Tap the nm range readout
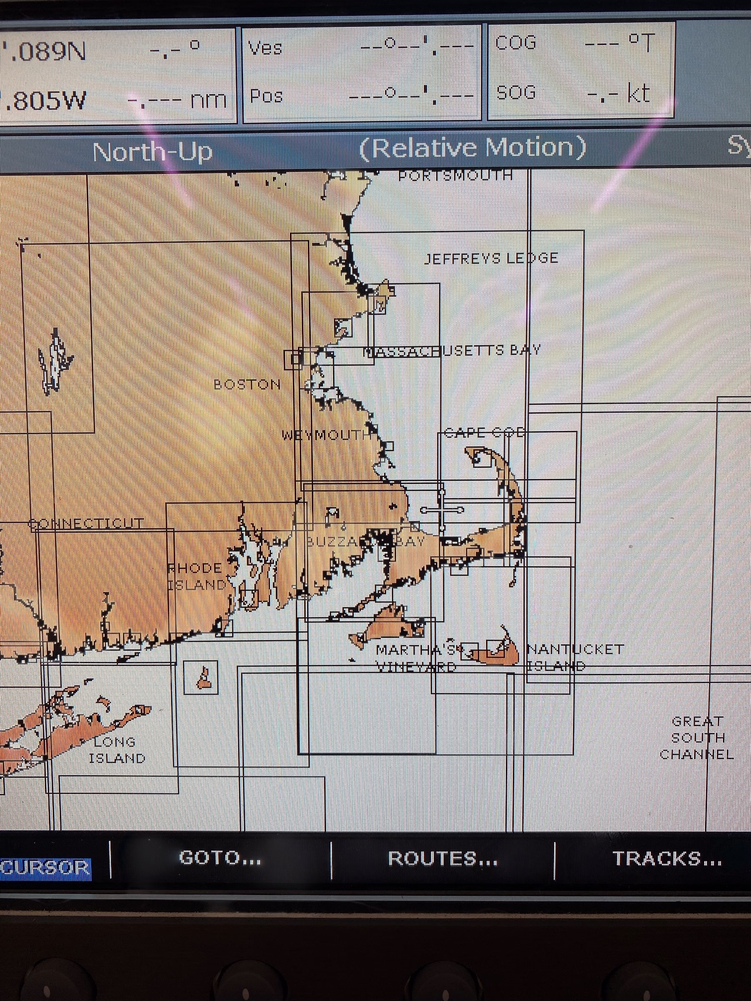The width and height of the screenshot is (751, 1001). (x=177, y=99)
